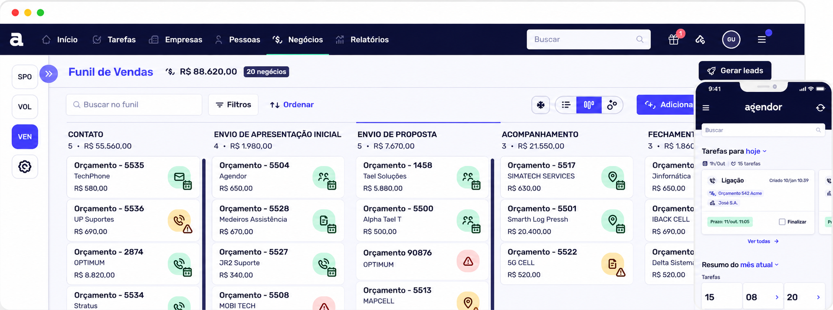Switch to kanban board view
This screenshot has height=310, width=833.
tap(589, 105)
